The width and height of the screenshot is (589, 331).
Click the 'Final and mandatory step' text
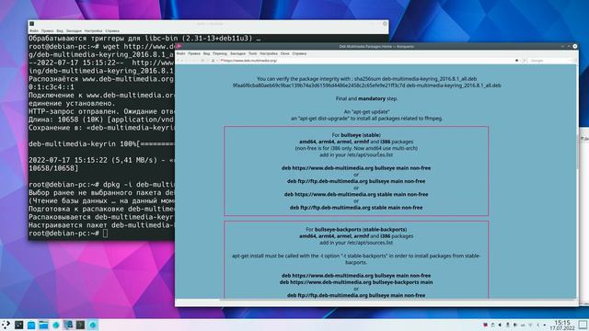tap(366, 98)
